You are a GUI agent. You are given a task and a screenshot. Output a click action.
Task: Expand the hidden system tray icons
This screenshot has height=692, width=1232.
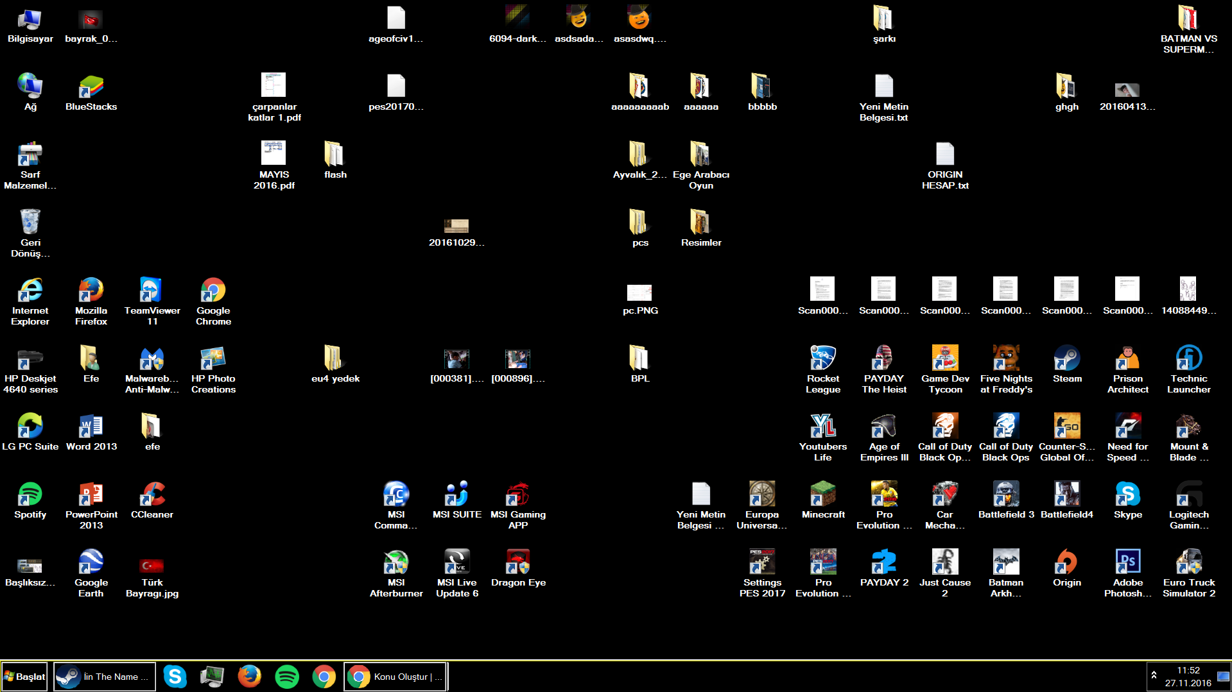pos(1154,675)
